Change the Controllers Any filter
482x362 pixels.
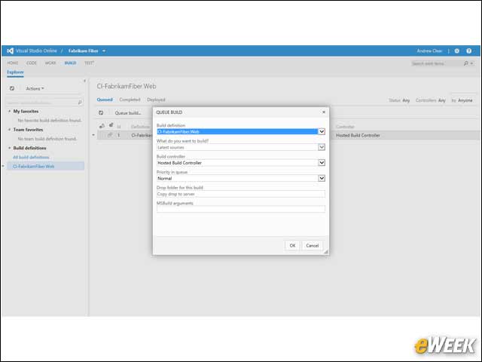point(430,100)
